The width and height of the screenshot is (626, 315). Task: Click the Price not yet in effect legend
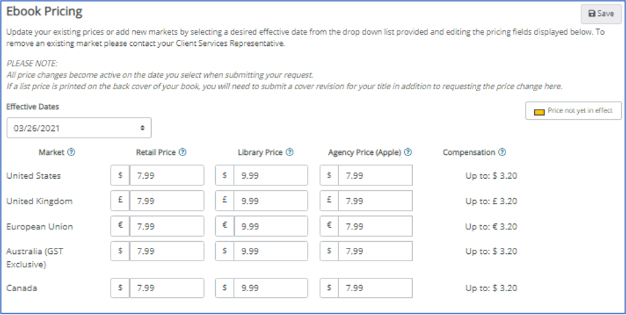click(x=573, y=111)
